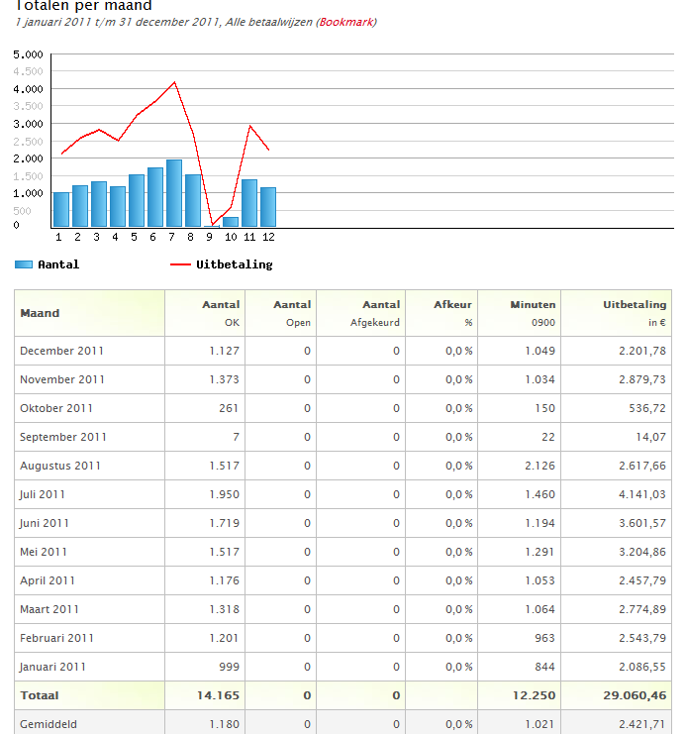Click the Minuten 0900 column header
The height and width of the screenshot is (734, 686).
coord(519,313)
